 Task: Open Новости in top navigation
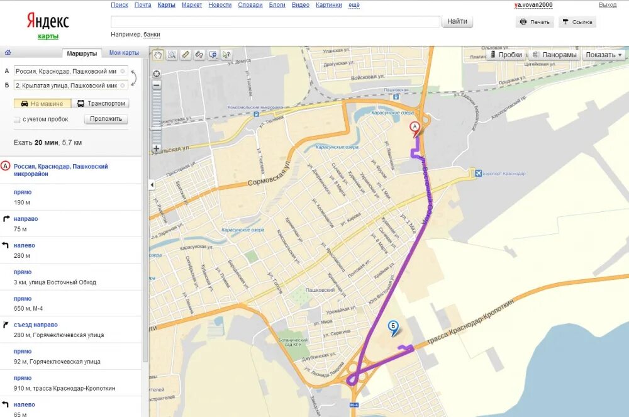point(220,5)
